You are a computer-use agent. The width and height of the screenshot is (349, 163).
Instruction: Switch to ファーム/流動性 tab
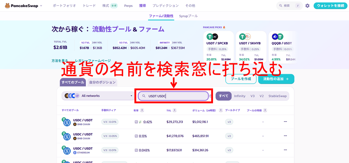coord(161,16)
